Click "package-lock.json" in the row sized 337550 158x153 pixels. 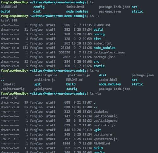pos(109,52)
